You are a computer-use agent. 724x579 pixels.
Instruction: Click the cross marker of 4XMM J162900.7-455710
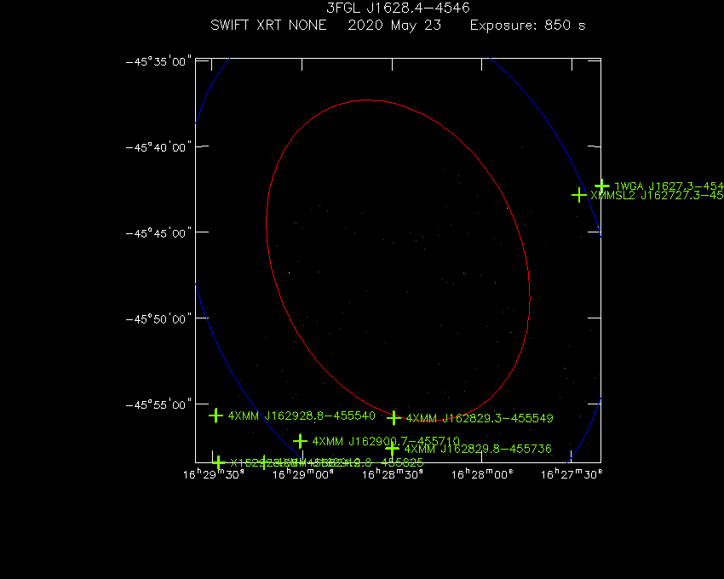300,441
